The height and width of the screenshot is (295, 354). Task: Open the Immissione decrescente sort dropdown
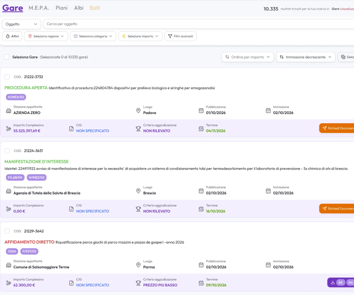[x=306, y=57]
